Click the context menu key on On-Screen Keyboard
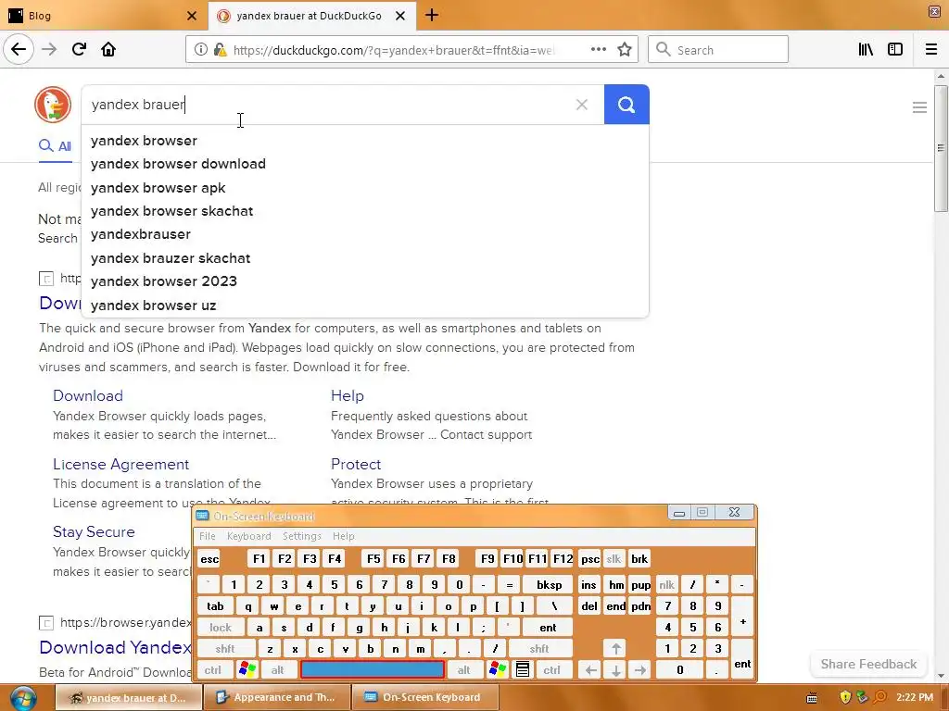Screen dimensions: 949x711 [x=523, y=669]
